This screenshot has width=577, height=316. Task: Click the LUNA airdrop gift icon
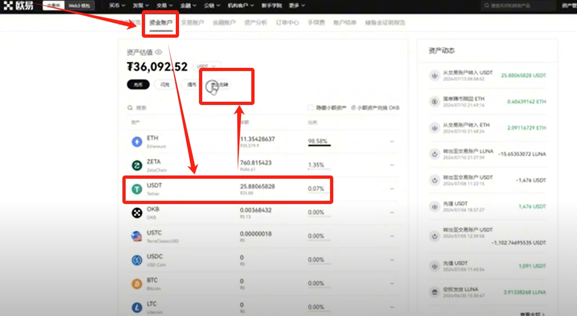[434, 292]
